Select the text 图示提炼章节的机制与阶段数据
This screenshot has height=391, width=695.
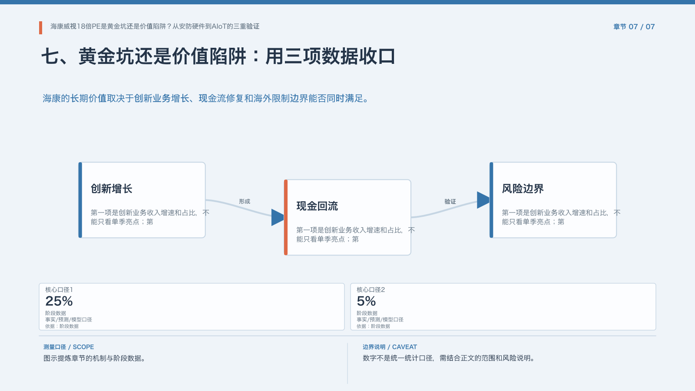94,358
